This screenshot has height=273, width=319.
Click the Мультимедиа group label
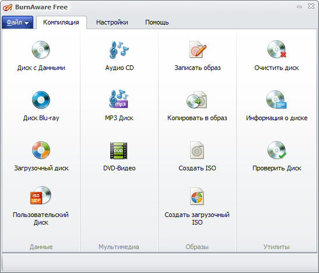click(119, 247)
